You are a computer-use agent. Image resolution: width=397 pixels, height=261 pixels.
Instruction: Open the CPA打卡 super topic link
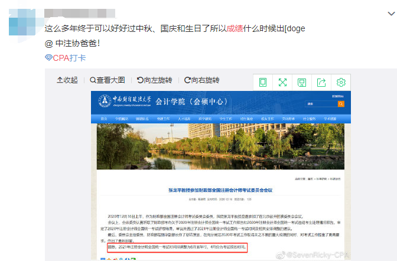point(66,57)
